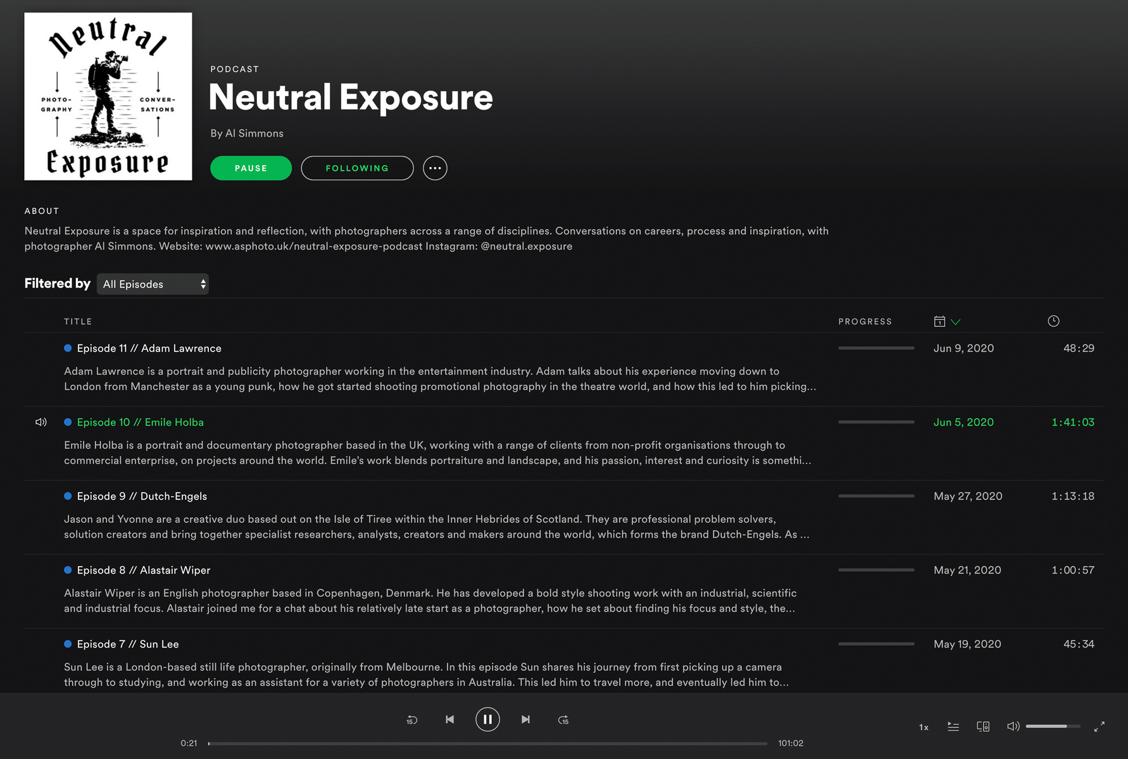Skip back 15 seconds
This screenshot has height=759, width=1128.
point(411,720)
